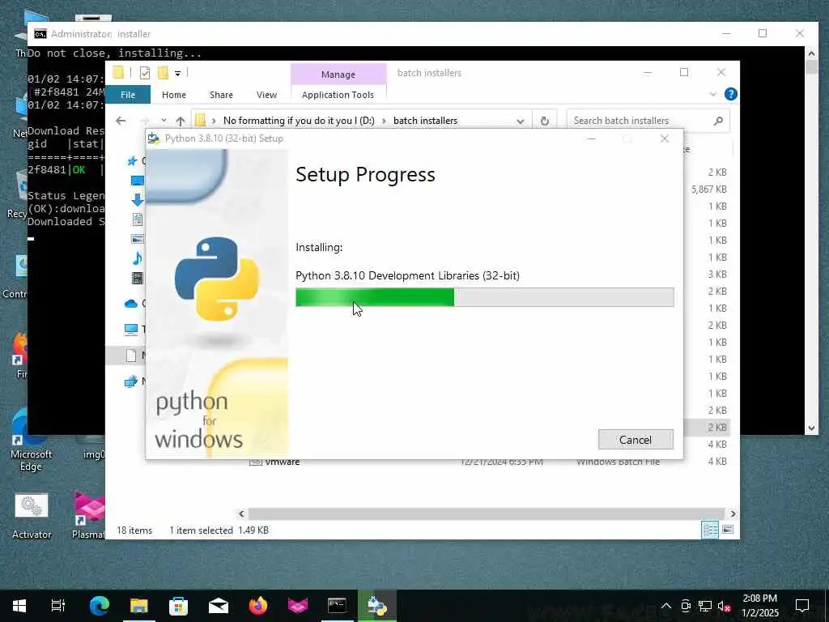Select Network icon in navigation pane

point(131,381)
